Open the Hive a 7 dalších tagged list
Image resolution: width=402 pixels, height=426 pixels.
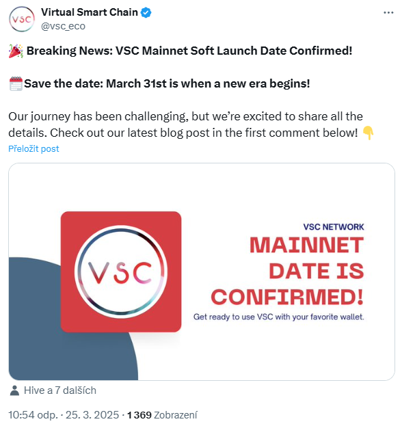tap(60, 390)
